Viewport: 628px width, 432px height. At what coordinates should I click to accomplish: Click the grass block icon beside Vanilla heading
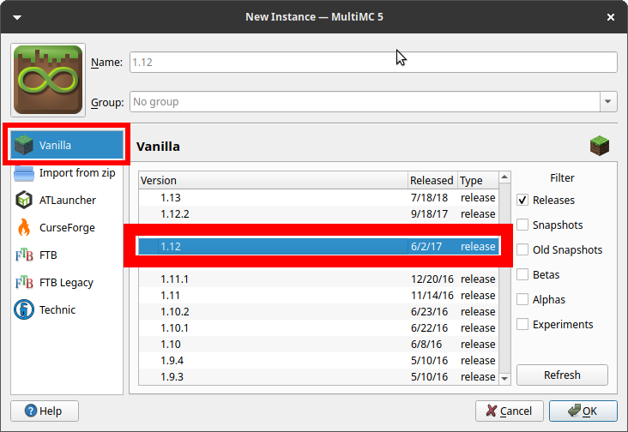tap(599, 146)
